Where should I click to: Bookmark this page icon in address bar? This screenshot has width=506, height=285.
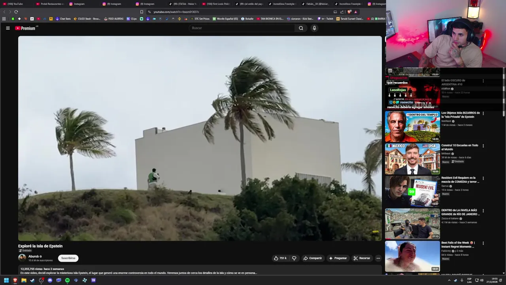(x=142, y=12)
